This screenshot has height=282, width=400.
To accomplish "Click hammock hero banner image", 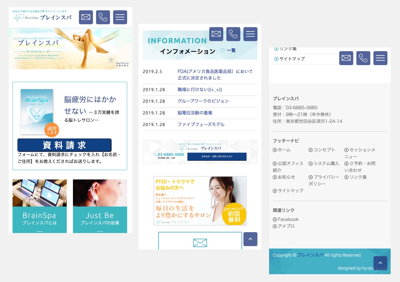I will point(70,49).
